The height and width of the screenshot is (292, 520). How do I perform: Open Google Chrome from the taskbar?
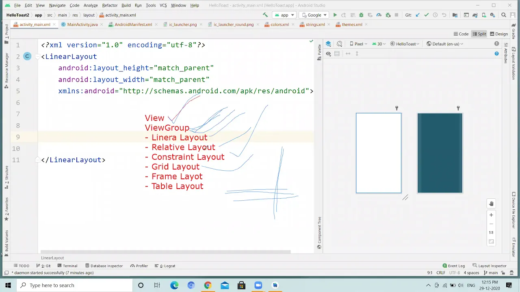point(208,285)
